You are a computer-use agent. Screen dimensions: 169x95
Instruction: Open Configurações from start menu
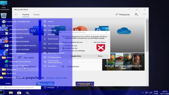point(52,57)
